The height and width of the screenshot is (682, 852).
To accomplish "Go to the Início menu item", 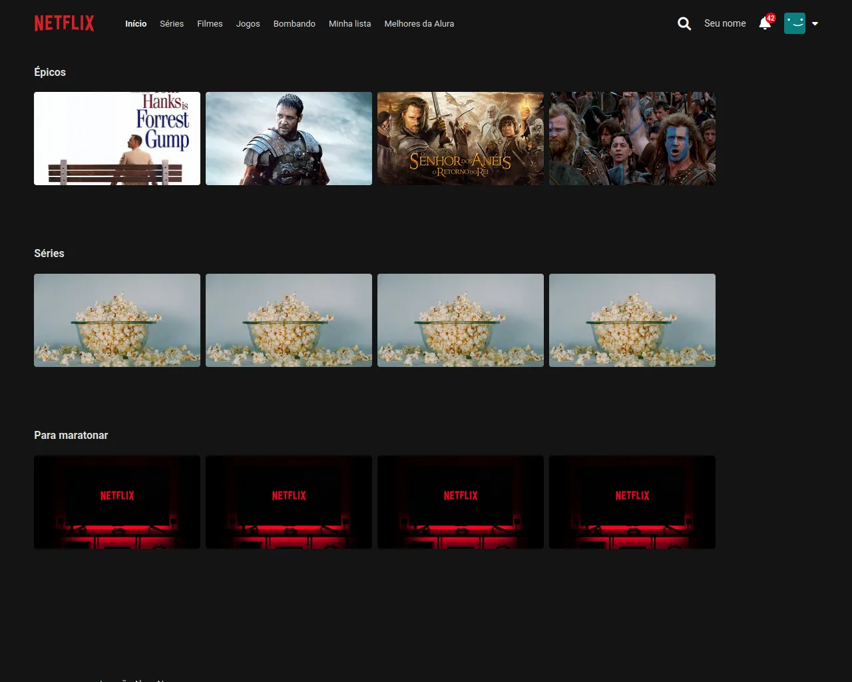I will pos(136,23).
